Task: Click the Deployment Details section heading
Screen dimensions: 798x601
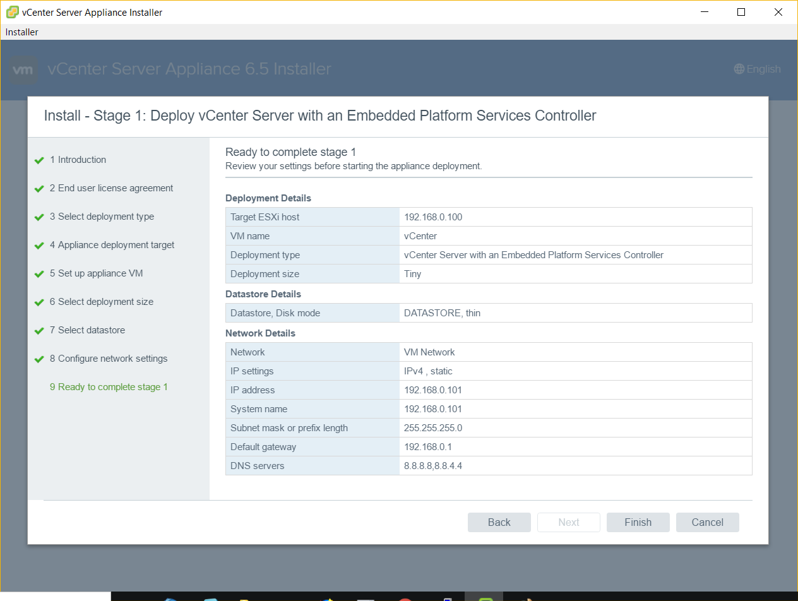Action: coord(268,198)
